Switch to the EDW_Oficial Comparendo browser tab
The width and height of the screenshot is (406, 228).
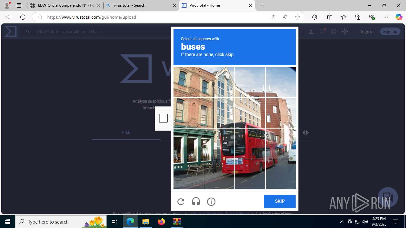(65, 5)
